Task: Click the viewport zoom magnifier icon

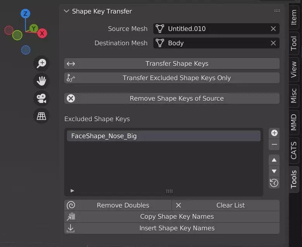Action: point(41,63)
